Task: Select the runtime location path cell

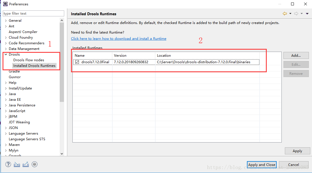Action: point(204,62)
